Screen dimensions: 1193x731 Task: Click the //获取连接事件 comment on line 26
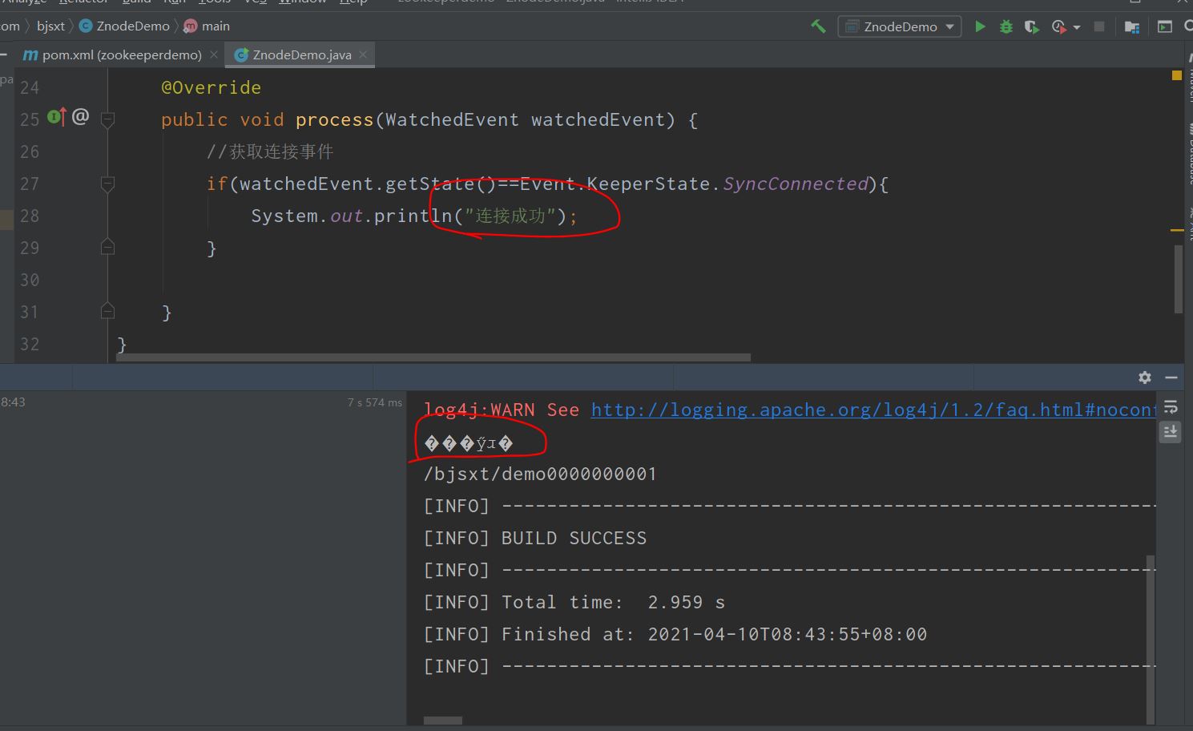[x=270, y=151]
